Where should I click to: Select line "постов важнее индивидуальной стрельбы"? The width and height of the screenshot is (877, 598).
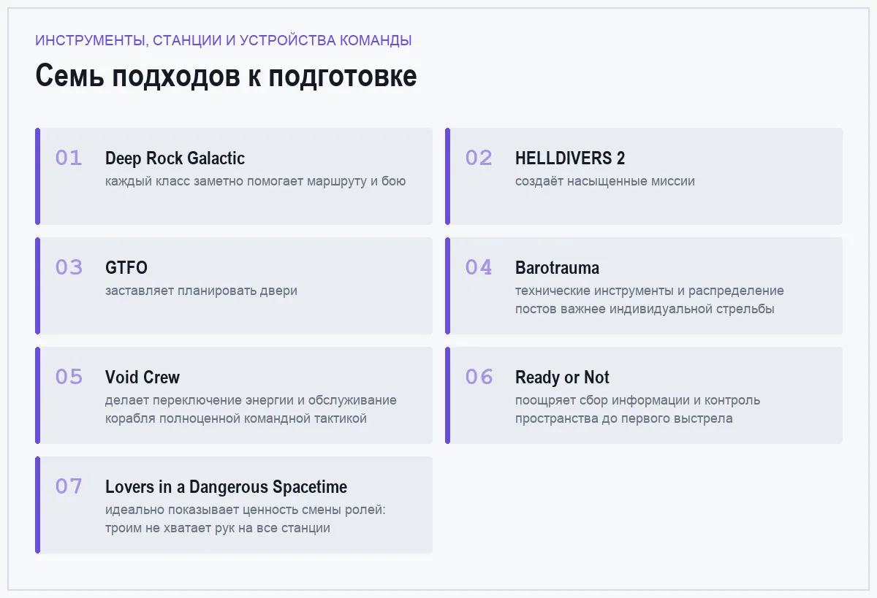[x=645, y=309]
